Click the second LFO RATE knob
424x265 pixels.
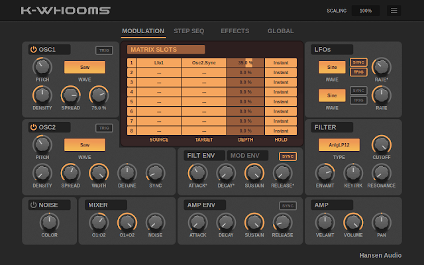382,95
